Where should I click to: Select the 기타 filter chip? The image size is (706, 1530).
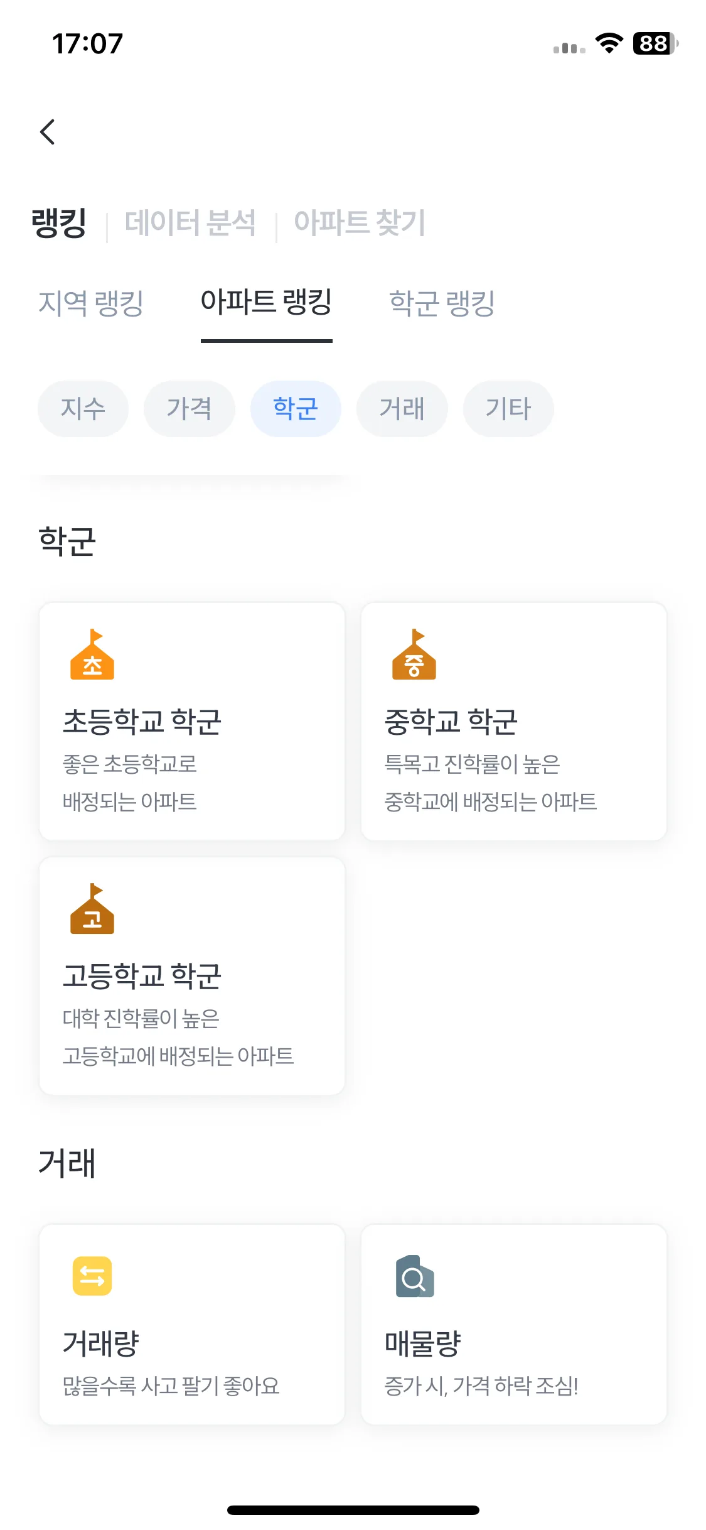coord(508,409)
